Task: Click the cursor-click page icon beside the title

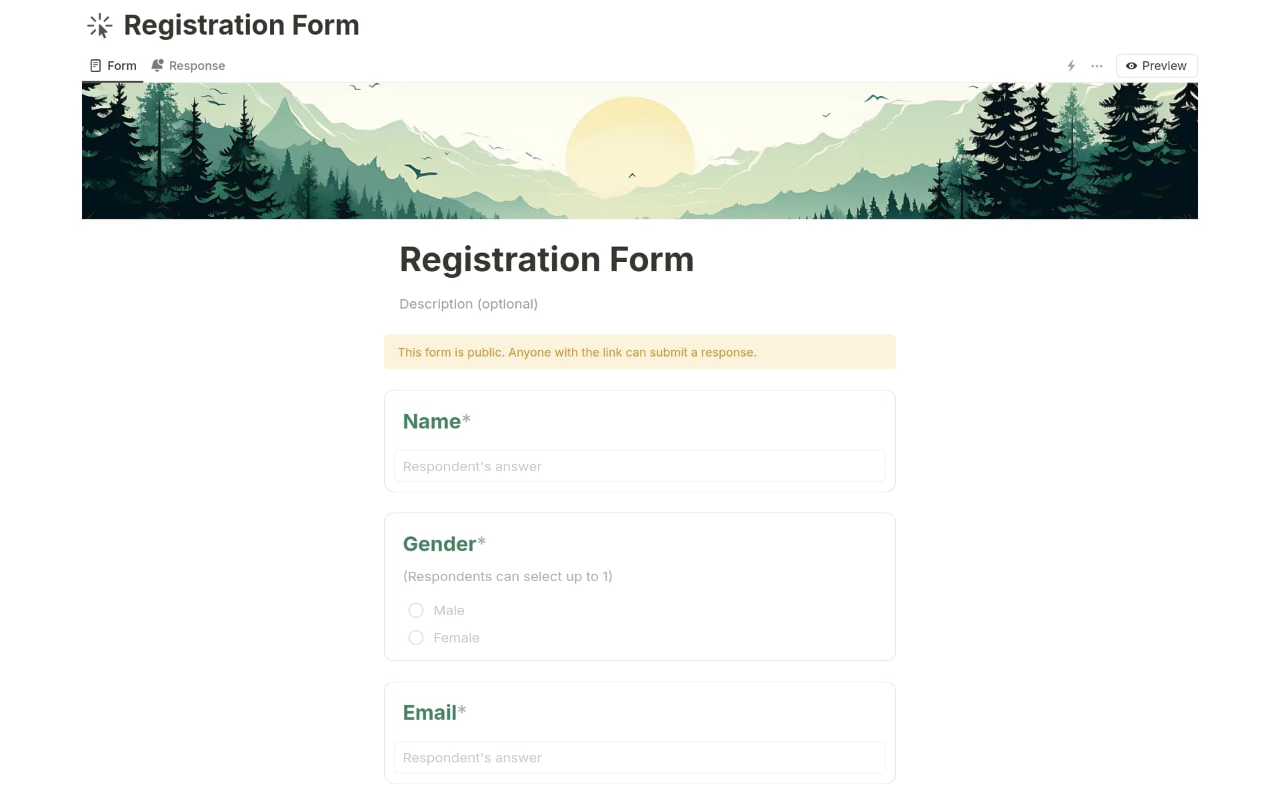Action: coord(99,25)
